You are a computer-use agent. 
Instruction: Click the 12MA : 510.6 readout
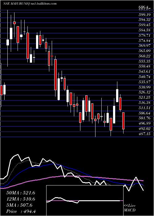(x=21, y=199)
